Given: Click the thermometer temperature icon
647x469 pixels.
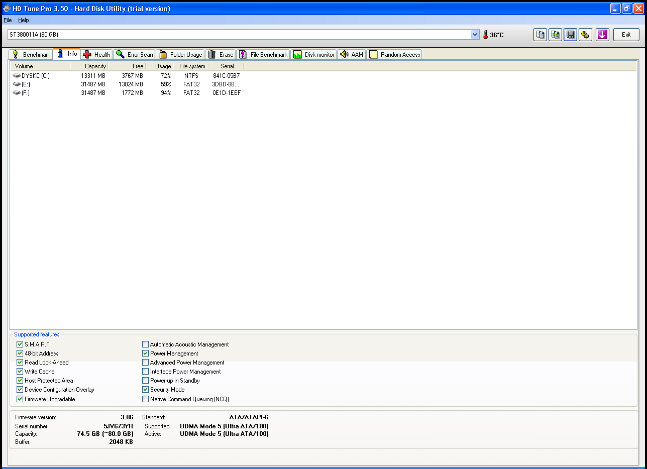Looking at the screenshot, I should coord(485,35).
